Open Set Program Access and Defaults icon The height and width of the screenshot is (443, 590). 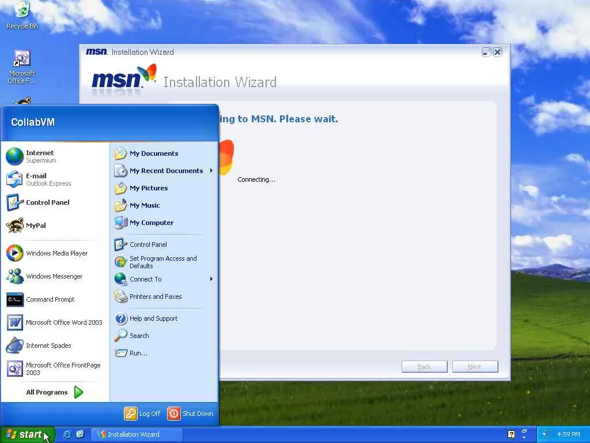click(121, 262)
